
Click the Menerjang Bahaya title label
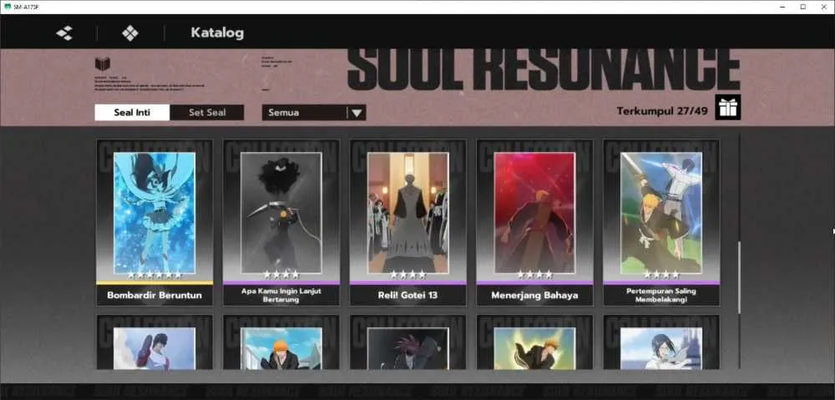[x=534, y=295]
